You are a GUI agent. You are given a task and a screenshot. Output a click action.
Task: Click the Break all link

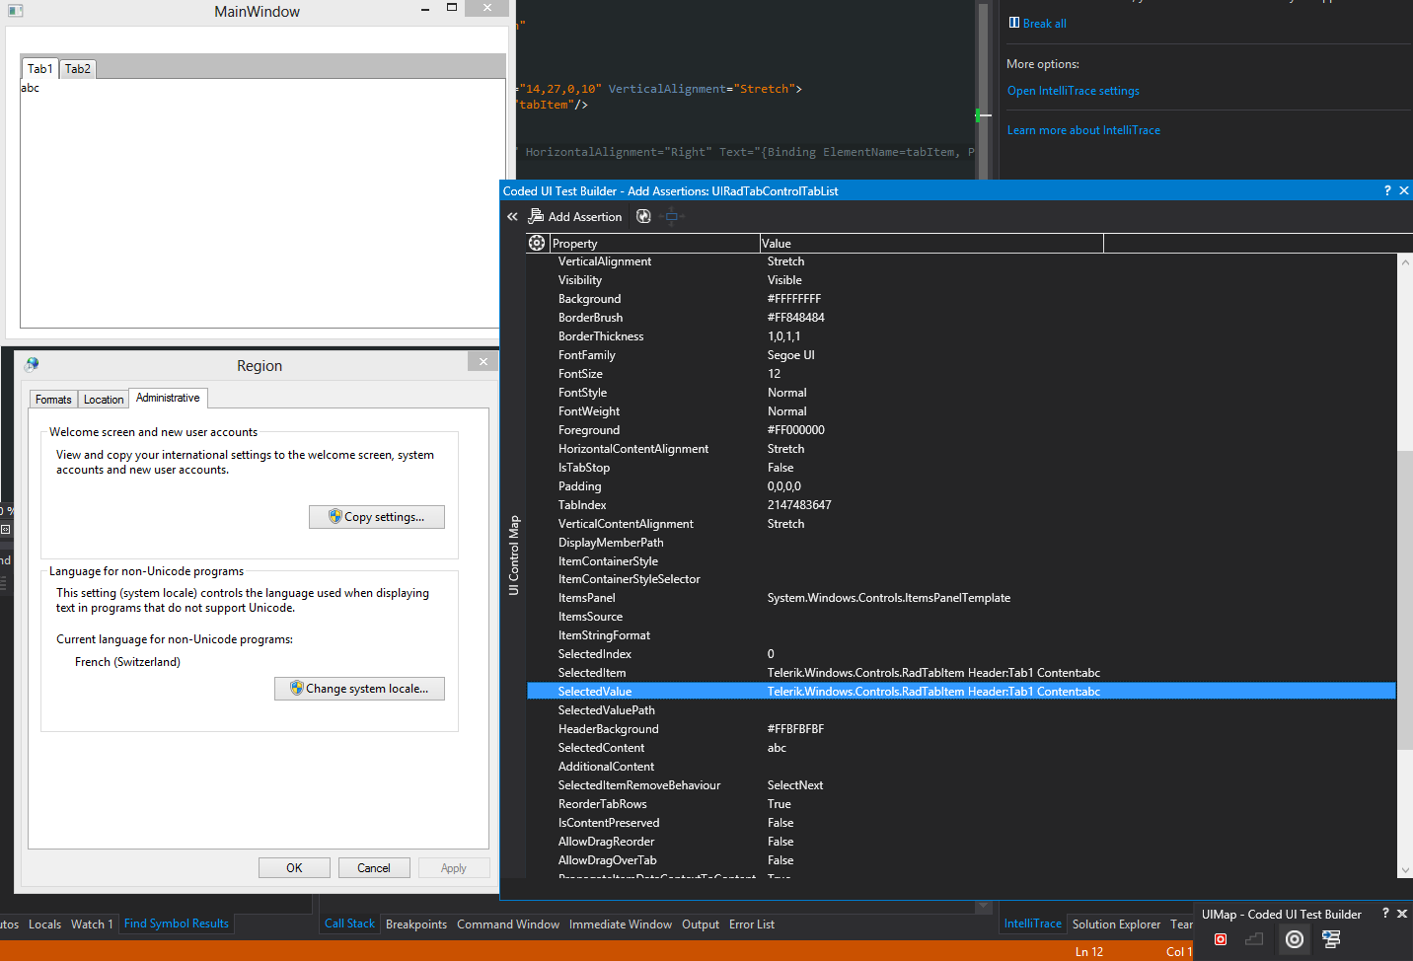pos(1044,24)
